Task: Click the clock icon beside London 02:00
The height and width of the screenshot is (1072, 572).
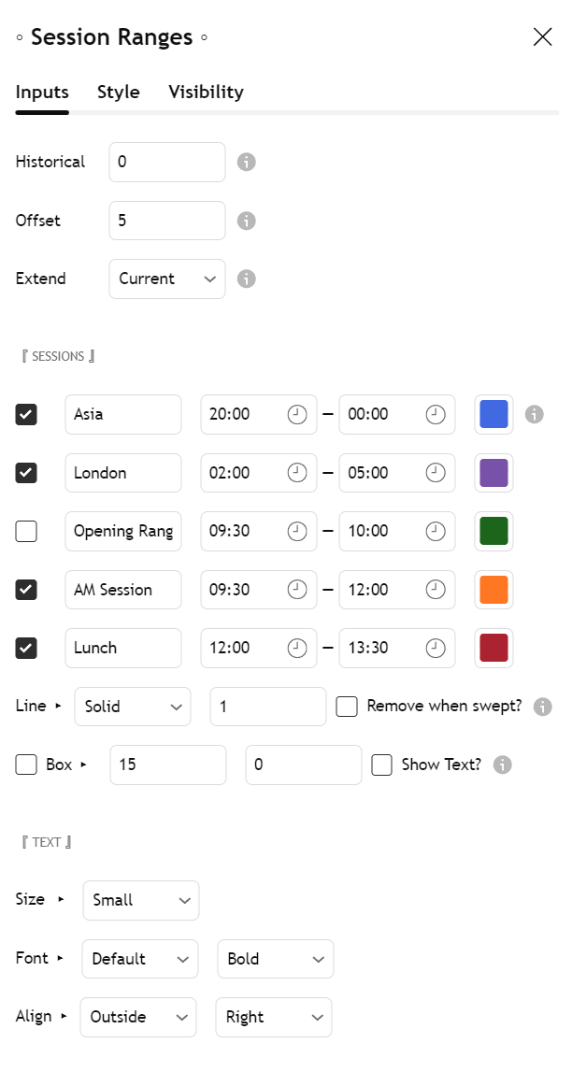Action: [297, 473]
